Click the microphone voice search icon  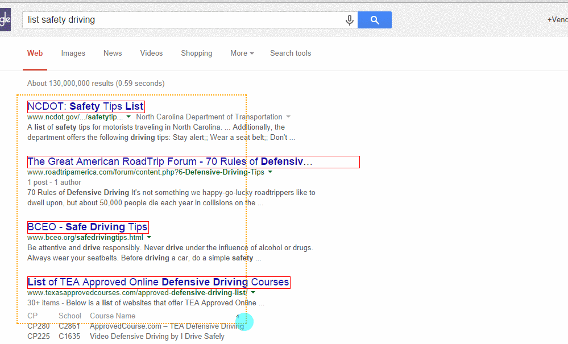[349, 20]
